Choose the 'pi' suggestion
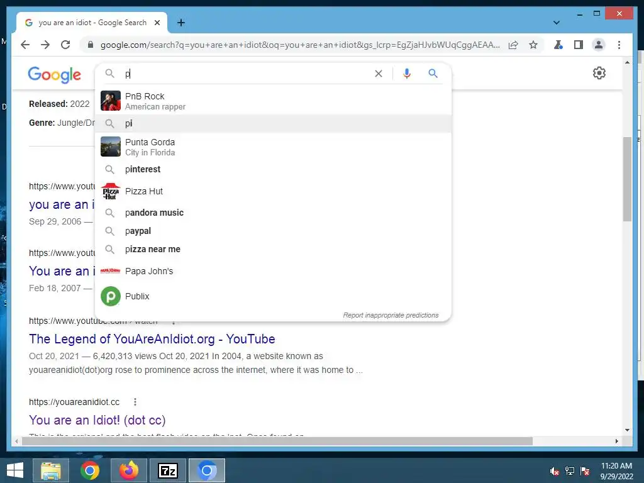Screen dimensions: 644x483 (x=273, y=123)
